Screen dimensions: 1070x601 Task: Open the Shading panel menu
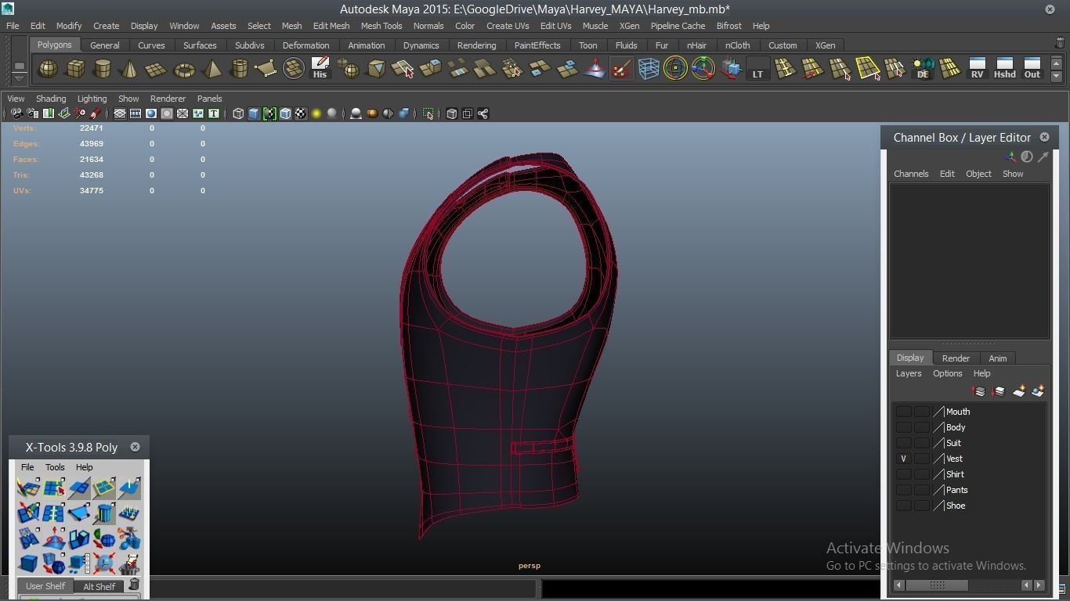click(x=51, y=99)
